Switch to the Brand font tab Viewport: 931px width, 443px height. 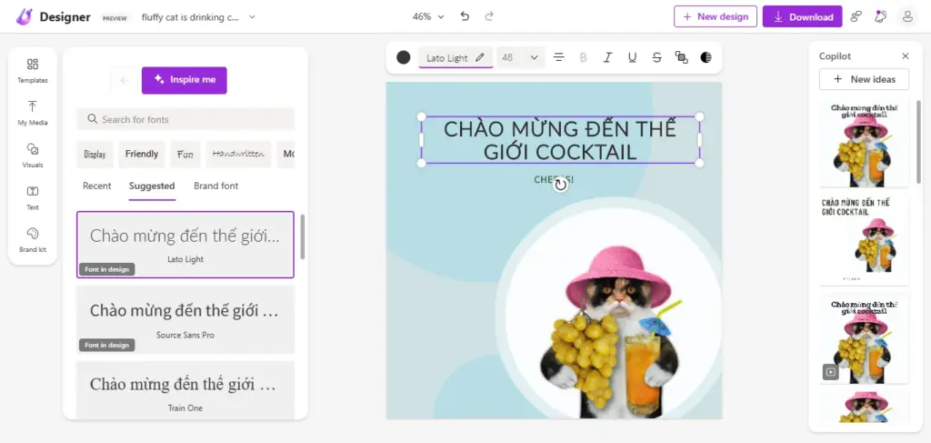[215, 186]
